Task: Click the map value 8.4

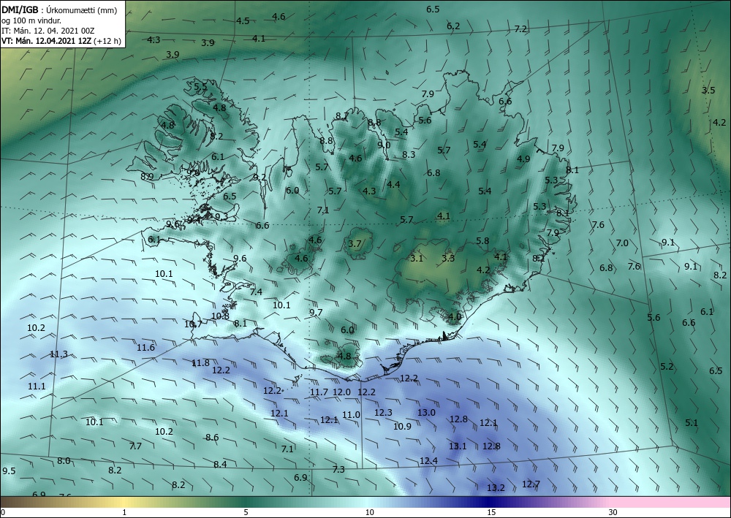Action: [220, 465]
